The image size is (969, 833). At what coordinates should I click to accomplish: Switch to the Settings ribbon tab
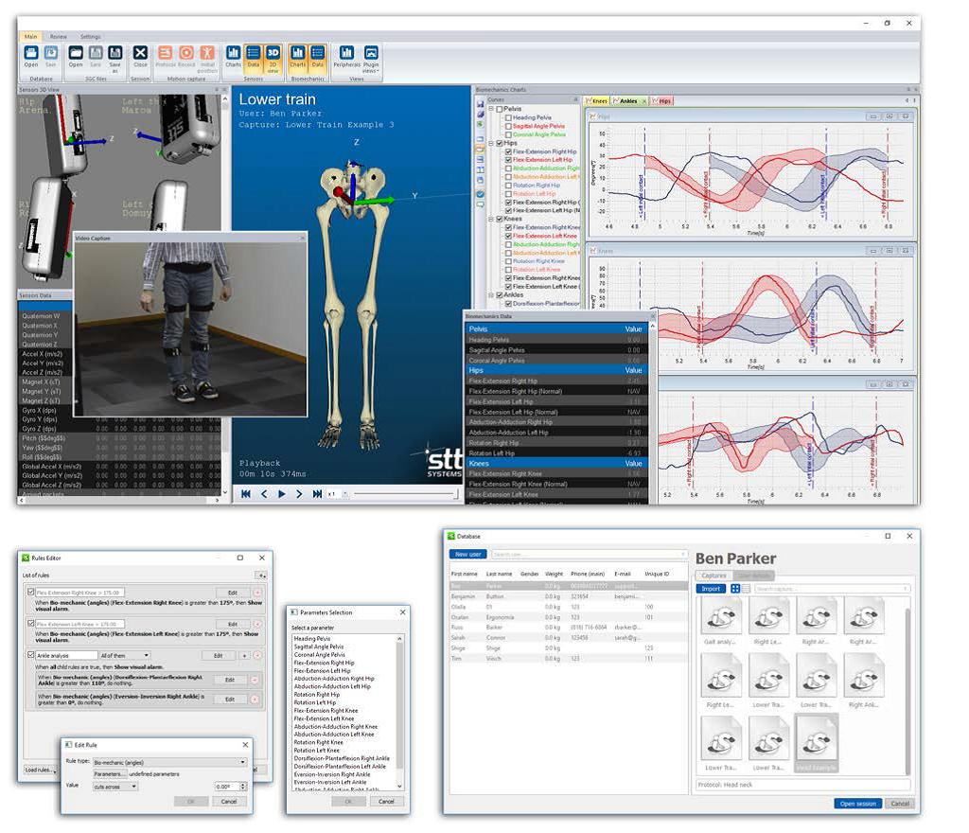(x=90, y=37)
